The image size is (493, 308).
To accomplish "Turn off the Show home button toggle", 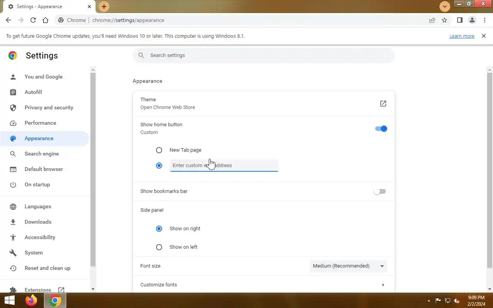I will tap(381, 129).
